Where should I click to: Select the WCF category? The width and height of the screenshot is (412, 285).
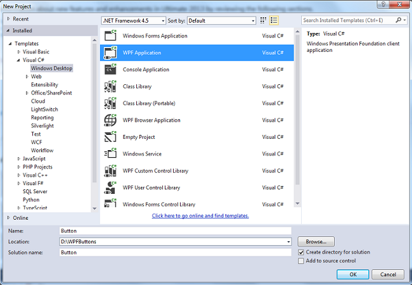37,142
